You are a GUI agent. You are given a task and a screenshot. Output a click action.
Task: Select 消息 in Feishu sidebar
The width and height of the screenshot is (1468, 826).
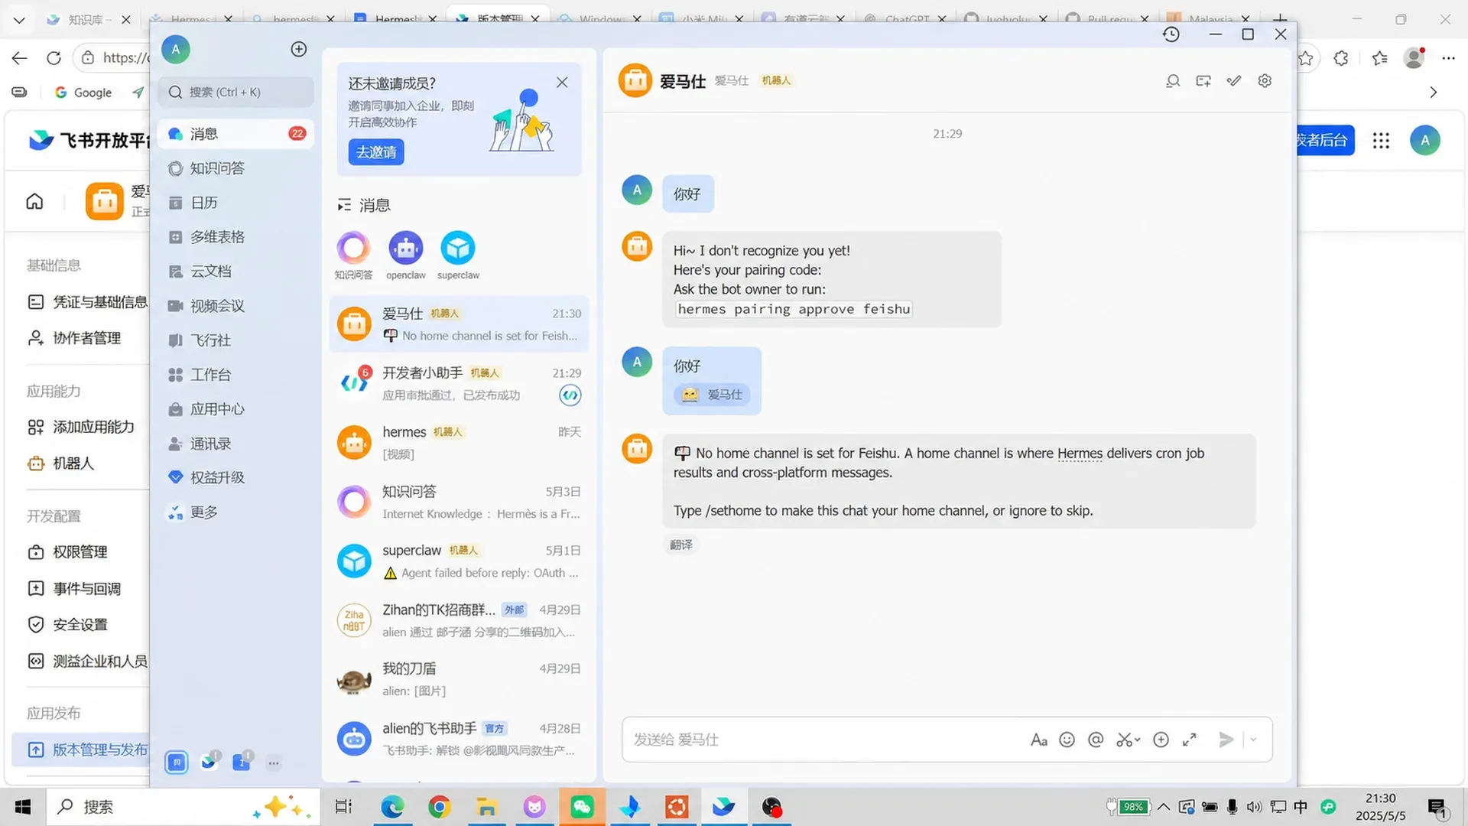(x=236, y=134)
